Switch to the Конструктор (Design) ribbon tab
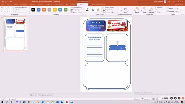The height and width of the screenshot is (104, 185). 24,5
